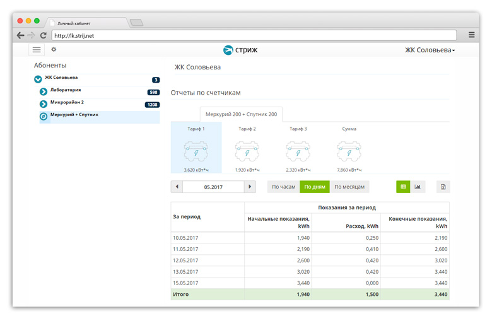Switch to По месяцам view

coord(349,187)
